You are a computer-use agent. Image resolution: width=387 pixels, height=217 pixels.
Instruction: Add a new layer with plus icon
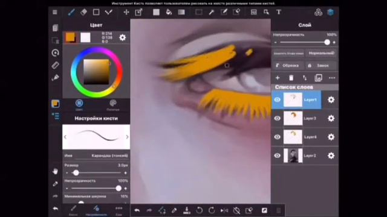tap(278, 78)
